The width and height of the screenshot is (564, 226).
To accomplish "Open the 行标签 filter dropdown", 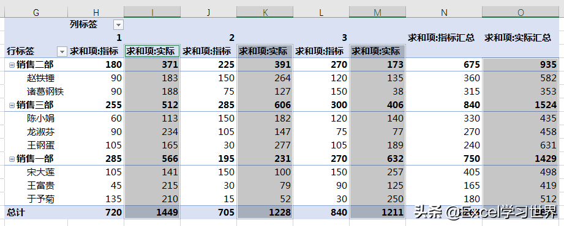I will click(x=62, y=52).
